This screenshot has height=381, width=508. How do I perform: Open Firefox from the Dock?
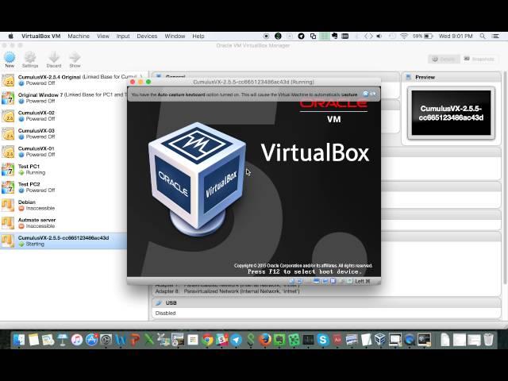(265, 340)
